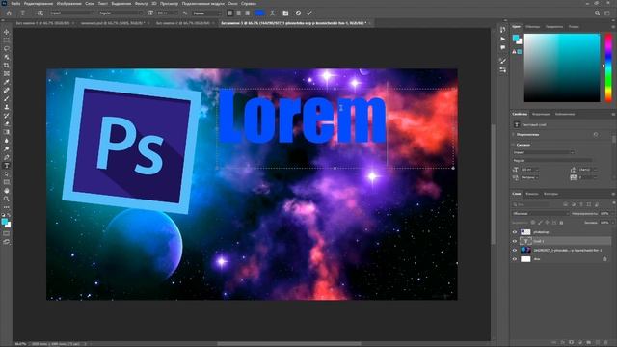Select the Eyedropper tool
This screenshot has height=347, width=617.
coord(7,82)
